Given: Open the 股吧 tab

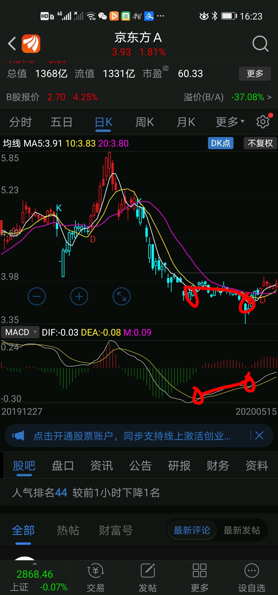Looking at the screenshot, I should point(24,466).
